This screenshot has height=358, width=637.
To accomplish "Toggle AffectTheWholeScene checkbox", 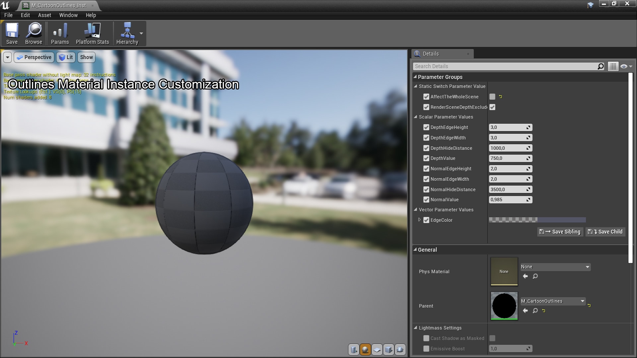I will click(492, 96).
